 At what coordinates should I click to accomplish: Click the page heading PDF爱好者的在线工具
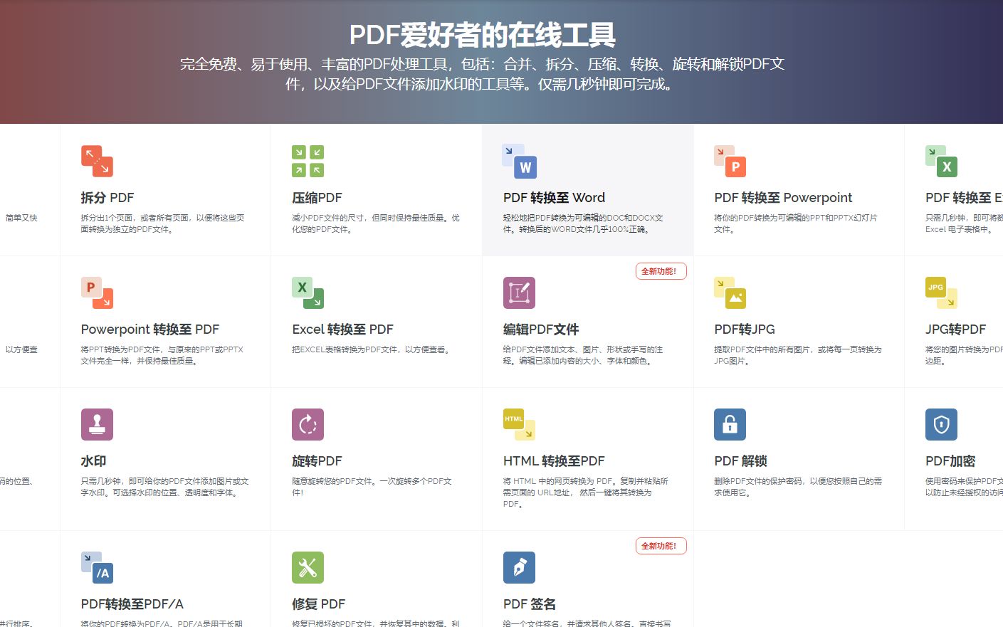click(x=483, y=34)
